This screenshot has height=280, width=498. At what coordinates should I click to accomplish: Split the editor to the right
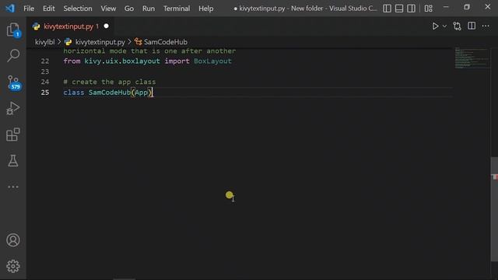pyautogui.click(x=472, y=26)
